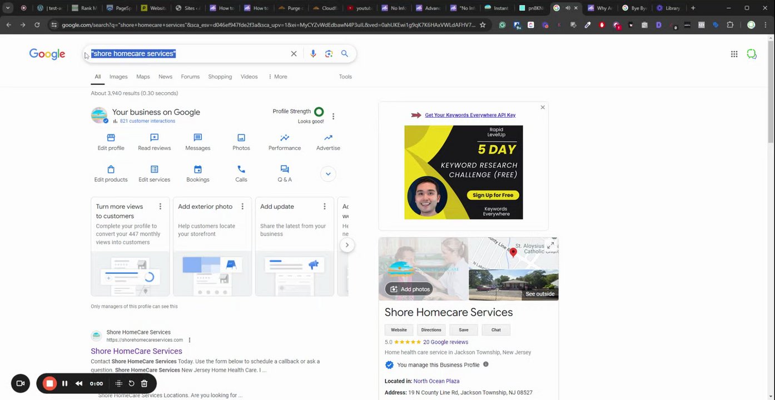This screenshot has width=775, height=400.
Task: Click 'Sign Up for Free' on ad banner
Action: (x=493, y=195)
